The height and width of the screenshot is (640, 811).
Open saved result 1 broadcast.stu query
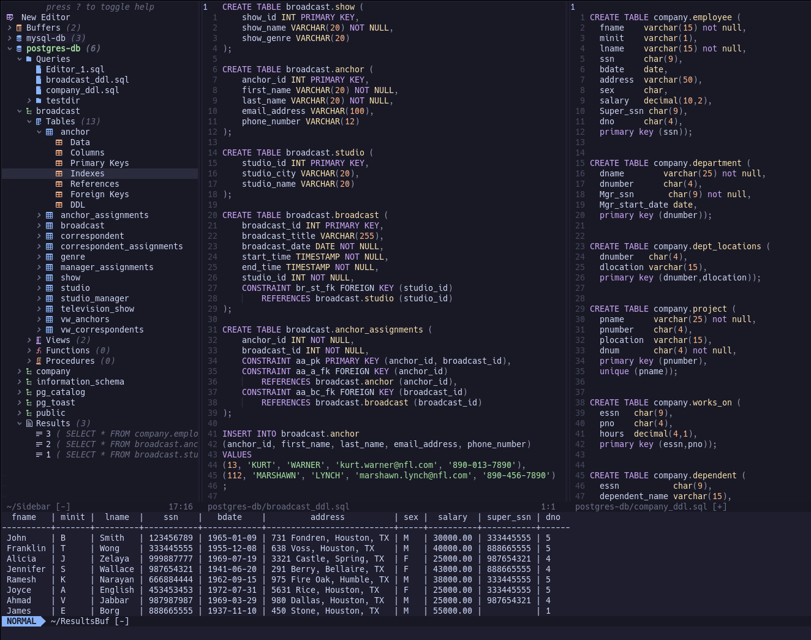117,454
